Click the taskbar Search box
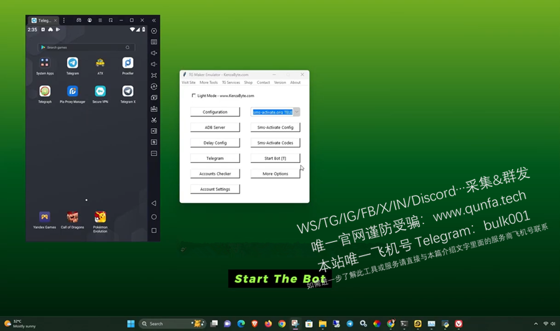The width and height of the screenshot is (560, 331). pos(172,324)
